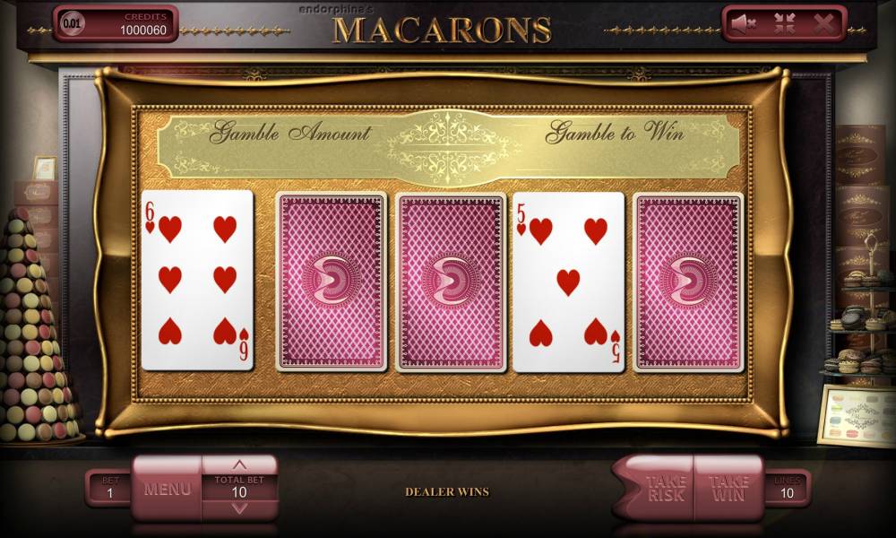
Task: Click the Take Win button
Action: (728, 489)
